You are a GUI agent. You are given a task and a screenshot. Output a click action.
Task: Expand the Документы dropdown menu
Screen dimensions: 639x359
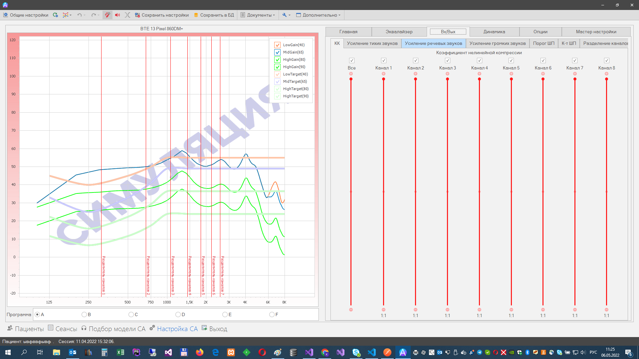(258, 15)
